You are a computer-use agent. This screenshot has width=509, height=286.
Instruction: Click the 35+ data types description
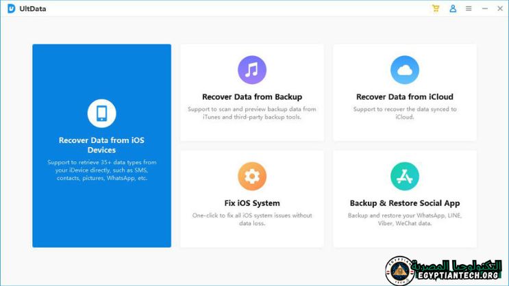(101, 170)
